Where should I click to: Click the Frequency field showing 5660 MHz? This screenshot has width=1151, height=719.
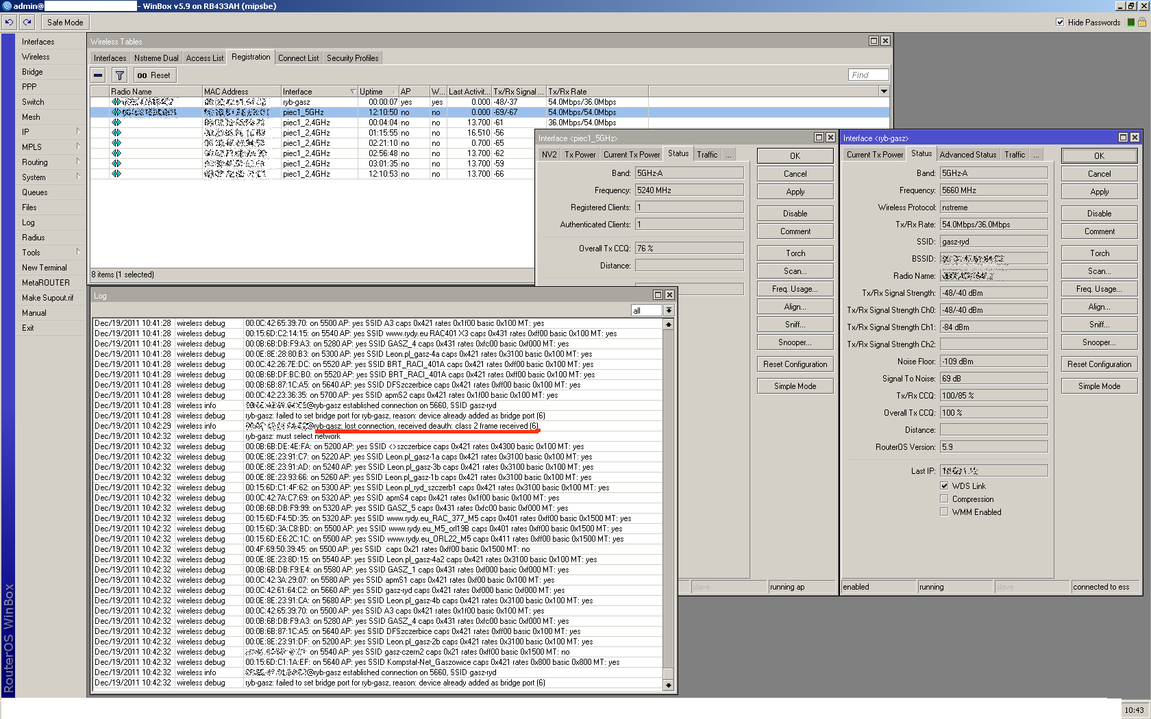click(x=993, y=190)
